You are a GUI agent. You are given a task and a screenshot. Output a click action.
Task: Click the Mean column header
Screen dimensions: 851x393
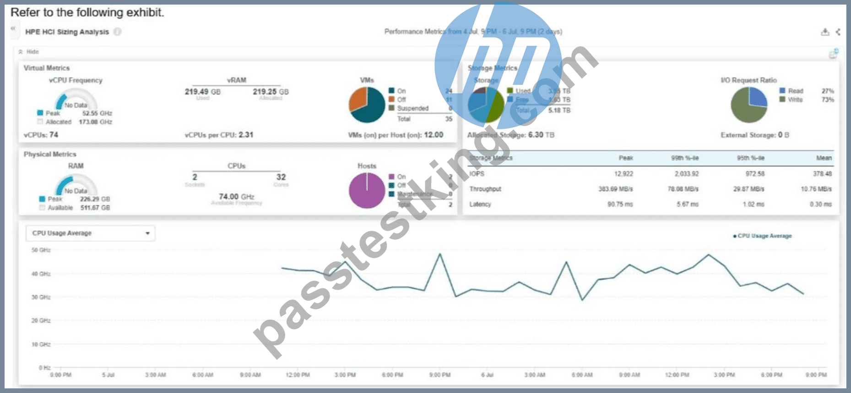(824, 158)
